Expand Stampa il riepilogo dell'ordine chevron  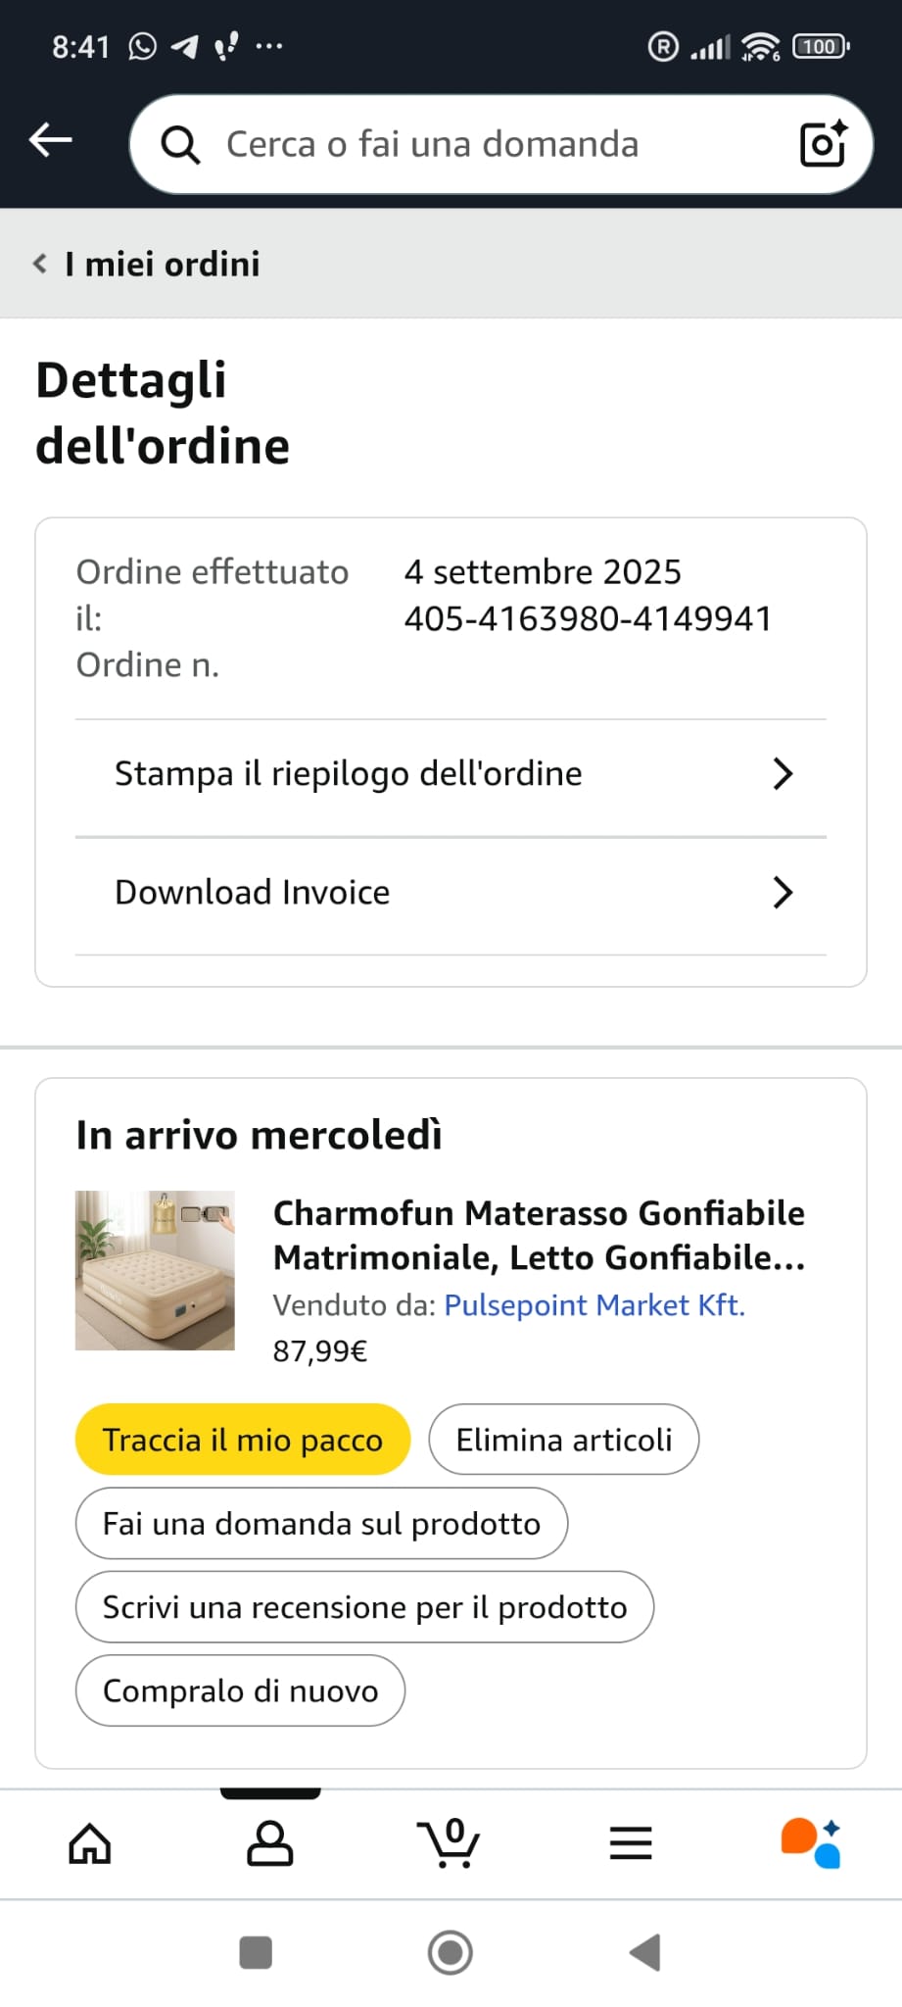coord(782,774)
